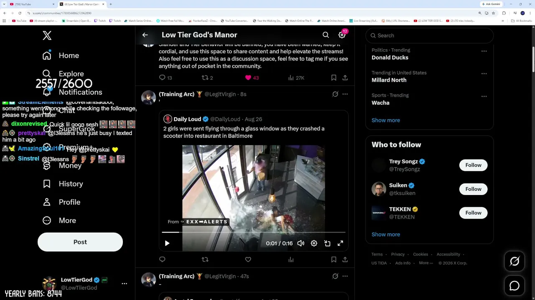Open more options for Millard North trend
Viewport: 535px width, 300px height.
[484, 74]
